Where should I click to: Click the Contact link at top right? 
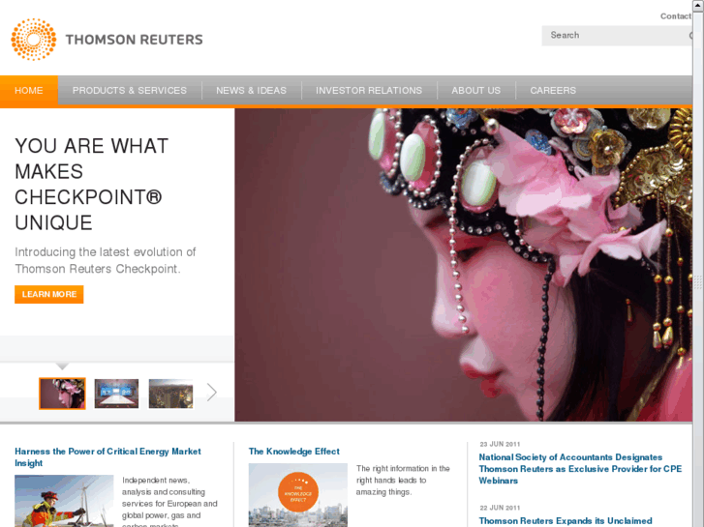676,16
